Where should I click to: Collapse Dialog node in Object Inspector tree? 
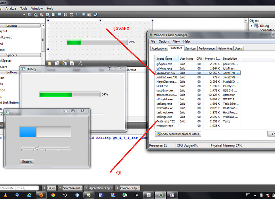pos(251,26)
